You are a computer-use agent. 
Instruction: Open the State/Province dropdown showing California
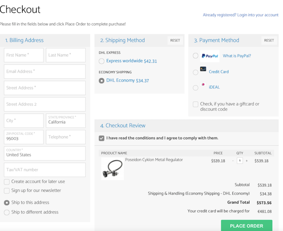coord(66,121)
